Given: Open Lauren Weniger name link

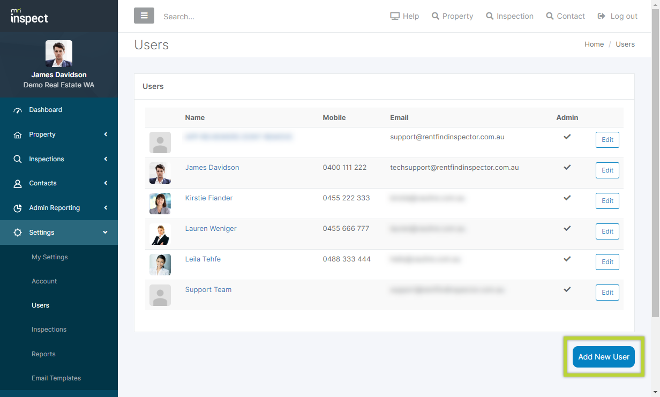Looking at the screenshot, I should pos(211,229).
